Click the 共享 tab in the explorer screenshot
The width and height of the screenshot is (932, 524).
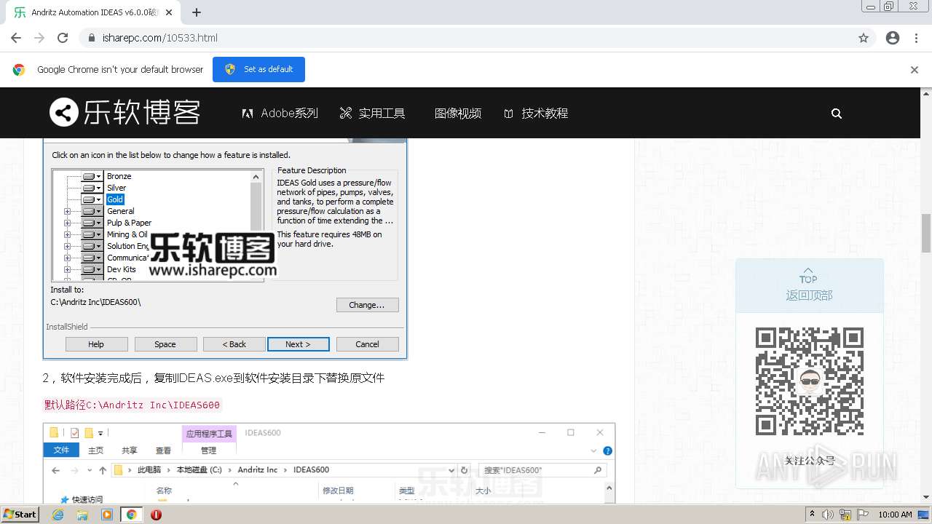[x=130, y=450]
